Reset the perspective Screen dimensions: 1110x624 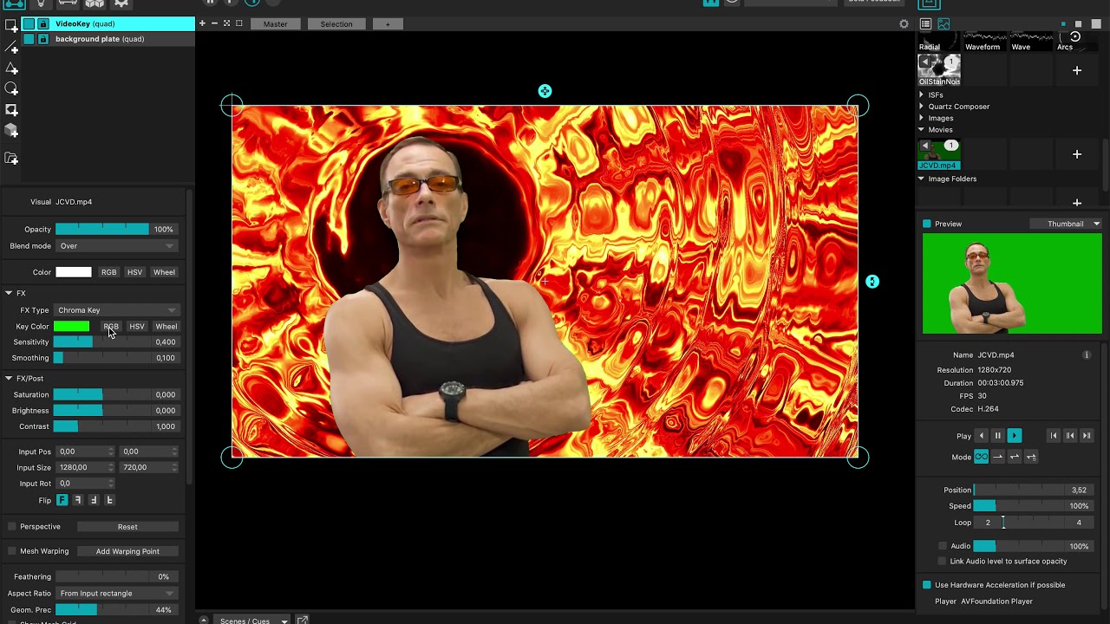(127, 527)
